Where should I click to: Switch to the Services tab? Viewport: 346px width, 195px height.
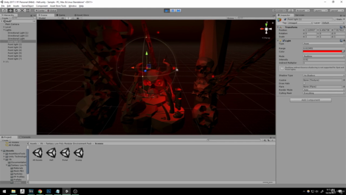(x=300, y=15)
